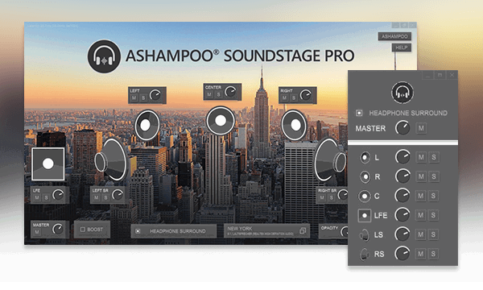Screen dimensions: 483x290
Task: Adjust the LFE volume knob in mini panel
Action: (402, 215)
